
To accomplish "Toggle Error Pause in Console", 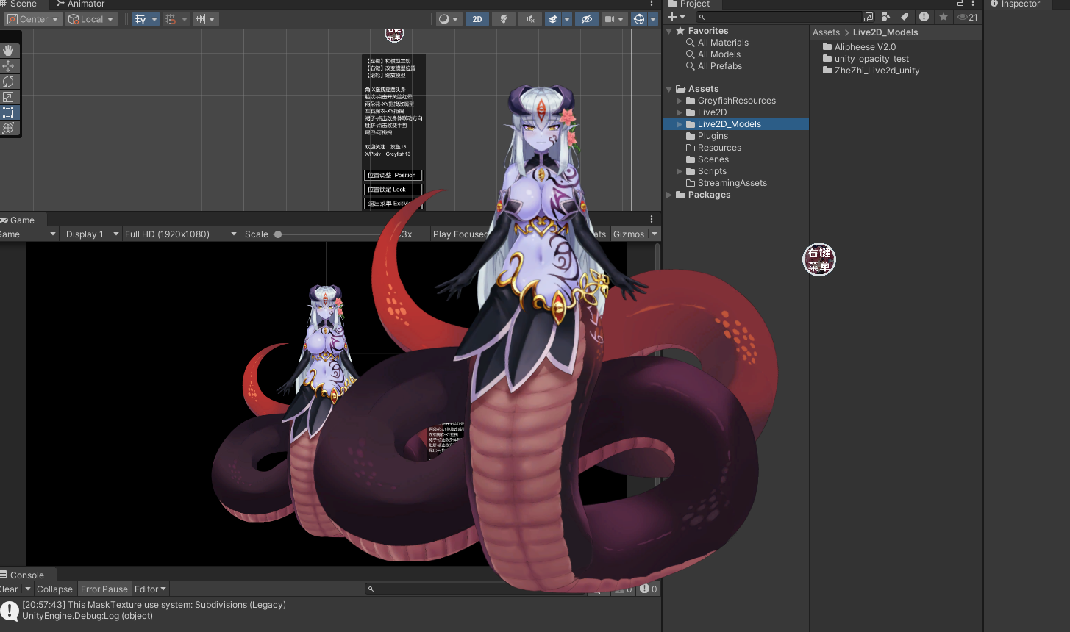I will (104, 589).
